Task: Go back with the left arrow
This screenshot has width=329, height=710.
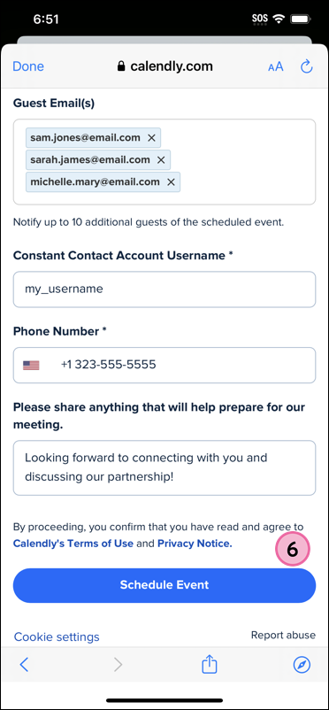Action: pos(25,665)
